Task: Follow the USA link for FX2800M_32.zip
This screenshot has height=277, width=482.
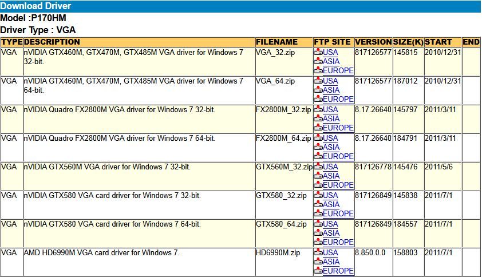Action: [x=330, y=109]
